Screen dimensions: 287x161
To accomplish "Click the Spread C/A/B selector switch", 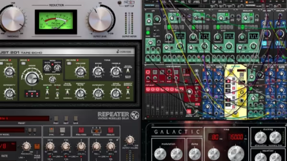I will (96, 131).
